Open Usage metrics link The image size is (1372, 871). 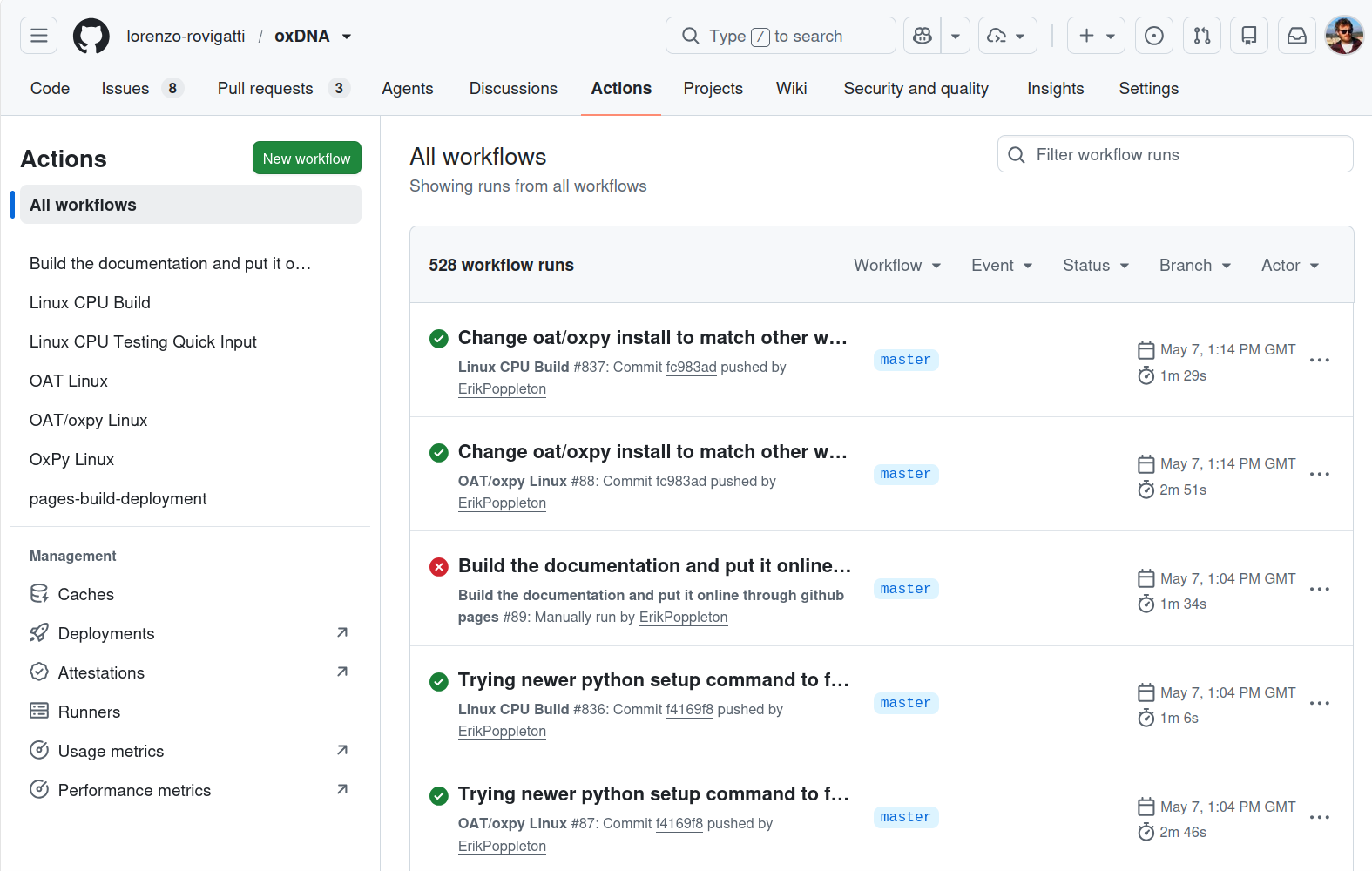tap(191, 751)
